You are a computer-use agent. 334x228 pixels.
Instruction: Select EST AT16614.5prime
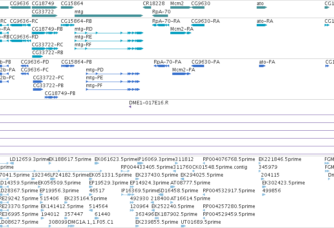click(190, 199)
